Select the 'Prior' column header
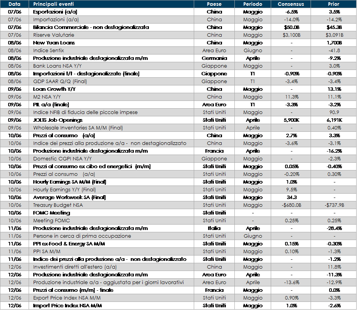 tap(333, 4)
